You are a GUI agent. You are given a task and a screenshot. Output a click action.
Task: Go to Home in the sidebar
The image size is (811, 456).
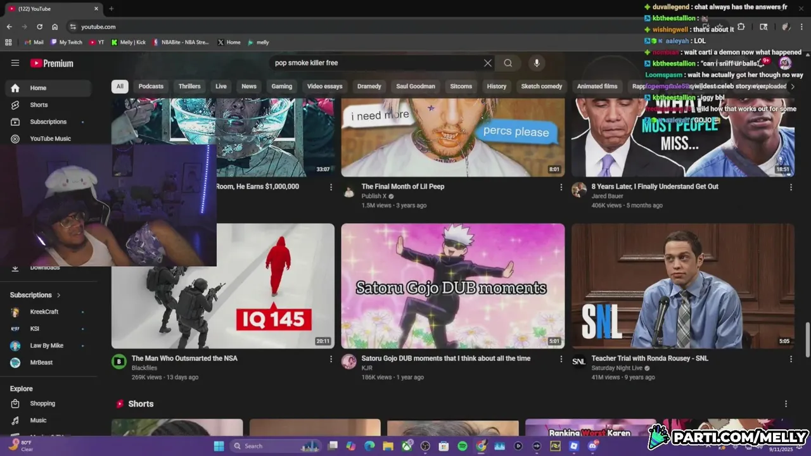tap(48, 88)
